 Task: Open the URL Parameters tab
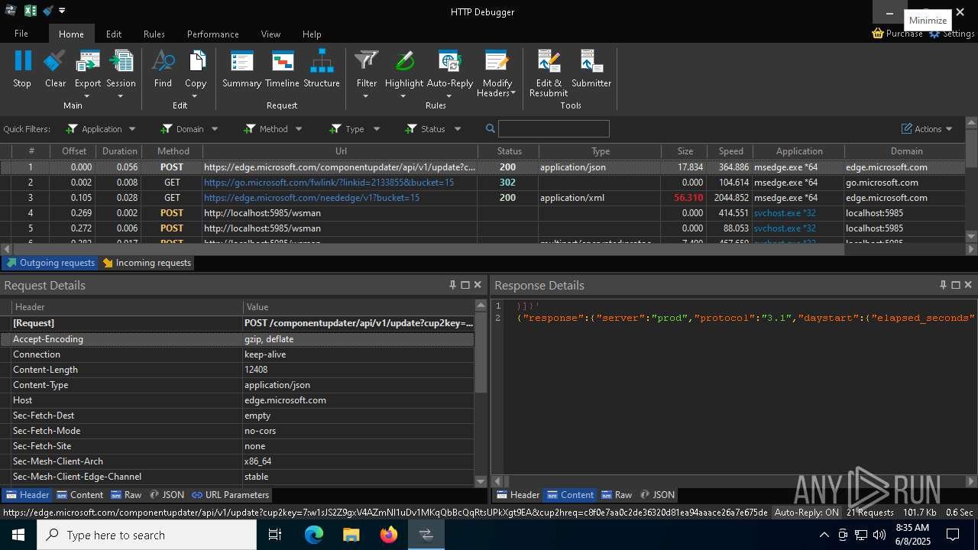[x=230, y=495]
